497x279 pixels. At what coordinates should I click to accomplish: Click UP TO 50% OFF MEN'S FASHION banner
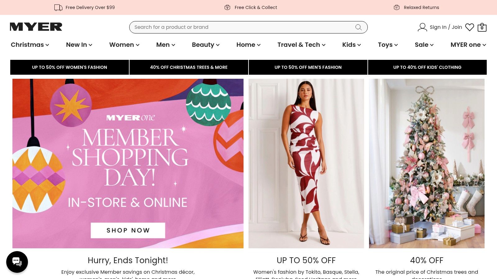(308, 67)
